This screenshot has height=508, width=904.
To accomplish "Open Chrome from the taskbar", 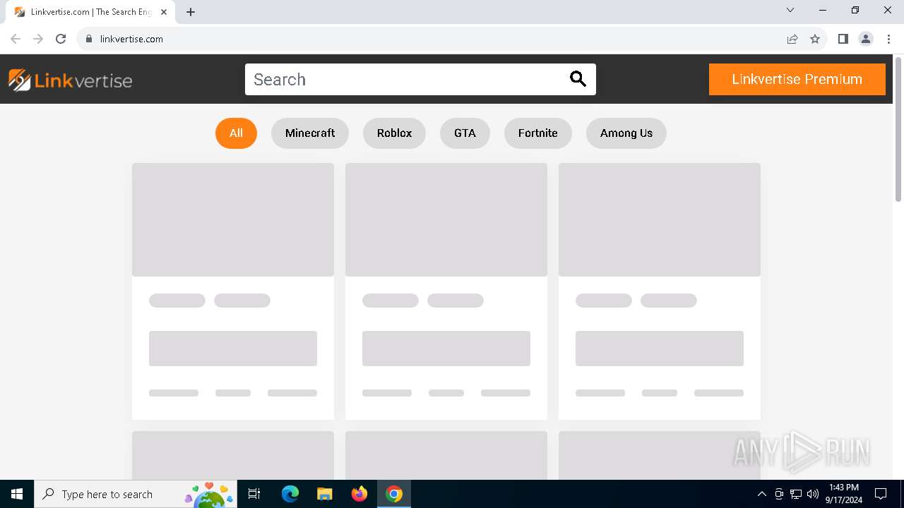I will point(394,494).
